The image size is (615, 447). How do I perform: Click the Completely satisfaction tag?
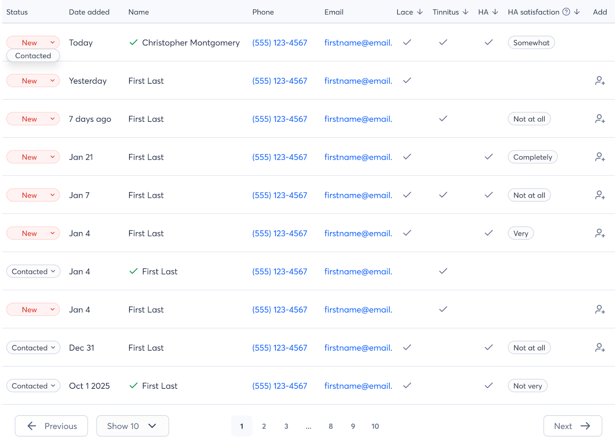pyautogui.click(x=532, y=157)
